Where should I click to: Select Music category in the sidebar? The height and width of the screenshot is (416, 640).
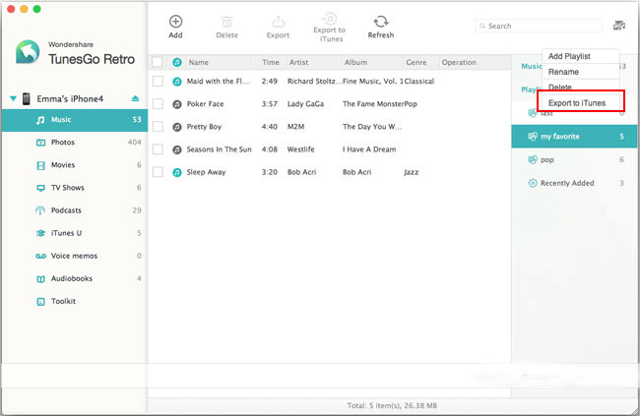pyautogui.click(x=74, y=120)
